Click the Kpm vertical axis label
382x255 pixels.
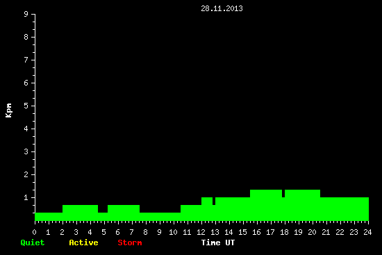coord(8,110)
